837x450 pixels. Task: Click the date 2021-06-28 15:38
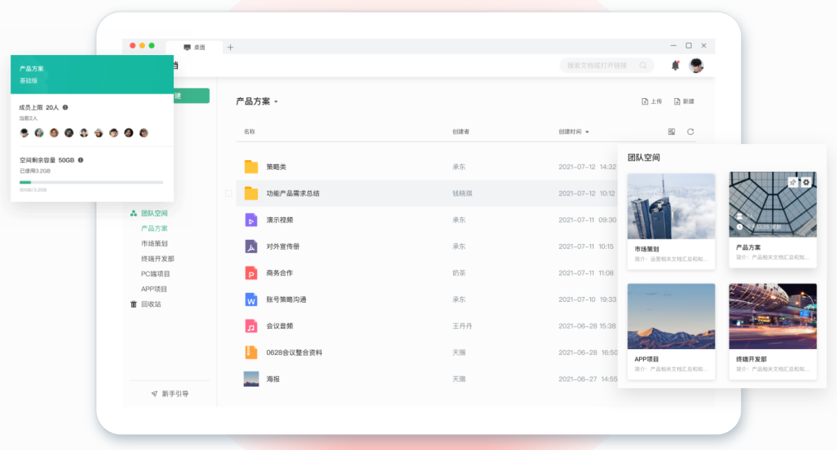[587, 326]
